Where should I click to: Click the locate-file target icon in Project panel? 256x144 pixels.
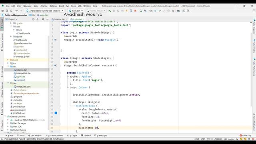click(33, 19)
